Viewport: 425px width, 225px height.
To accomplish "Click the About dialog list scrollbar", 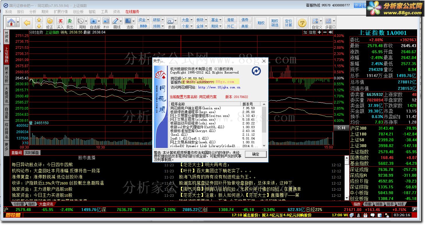I will (x=264, y=125).
